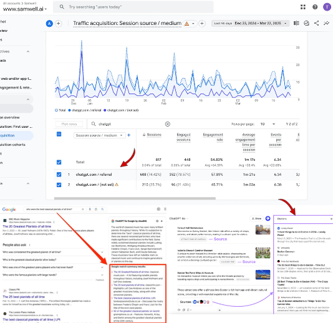This screenshot has width=333, height=323.
Task: Open the purple user account avatar
Action: (x=327, y=7)
